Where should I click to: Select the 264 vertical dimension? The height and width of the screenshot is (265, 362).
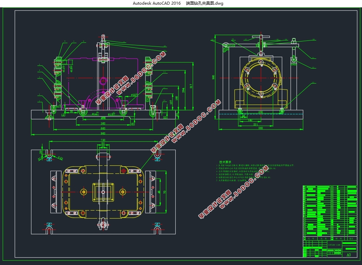183,90
